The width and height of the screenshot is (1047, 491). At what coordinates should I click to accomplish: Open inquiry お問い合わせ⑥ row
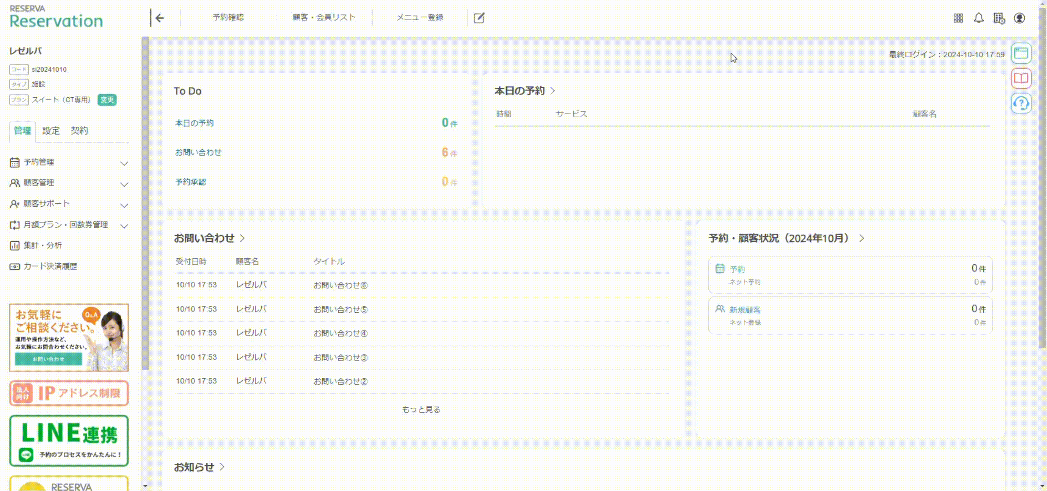tap(421, 285)
